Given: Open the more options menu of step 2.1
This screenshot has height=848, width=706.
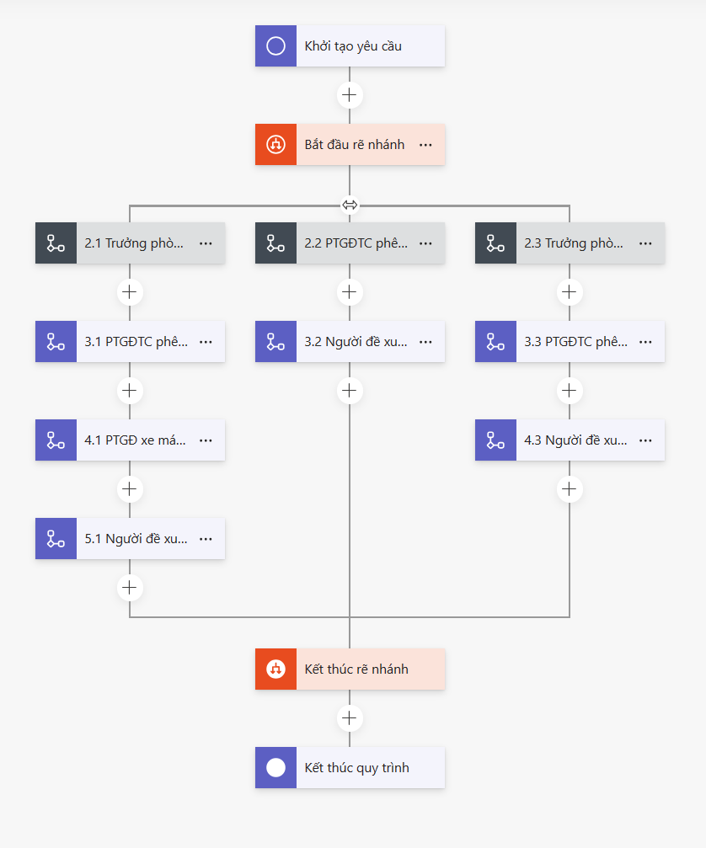Looking at the screenshot, I should (x=206, y=243).
